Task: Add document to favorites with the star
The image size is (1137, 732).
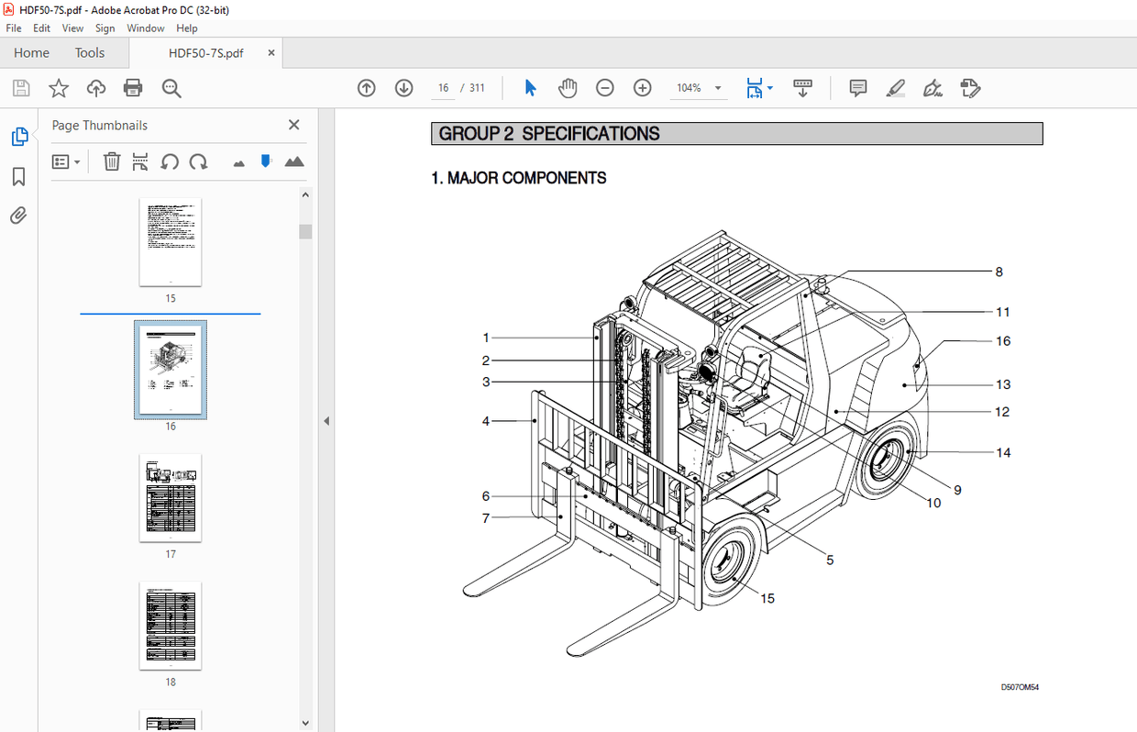Action: (58, 87)
